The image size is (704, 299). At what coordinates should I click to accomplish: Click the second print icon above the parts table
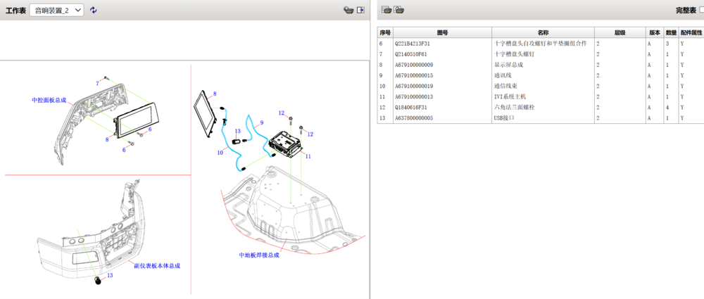click(x=398, y=10)
